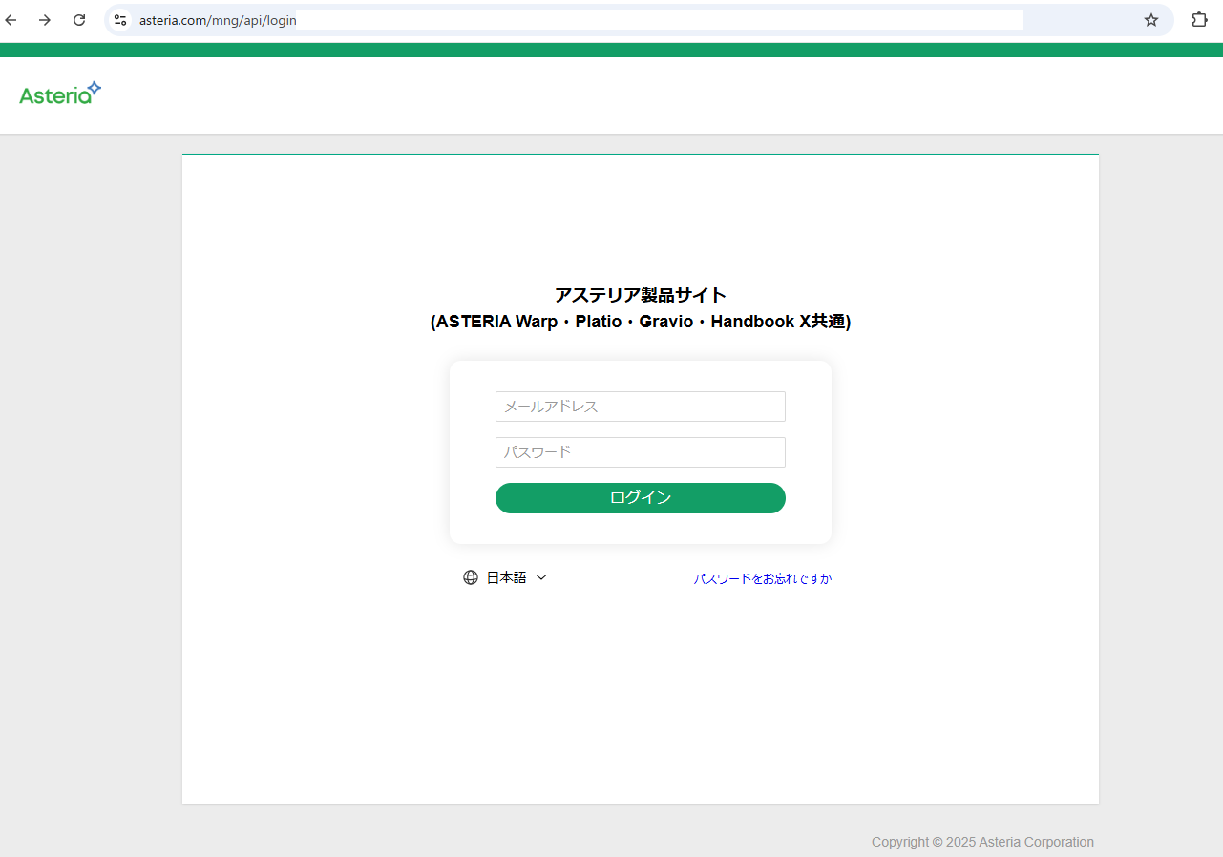Viewport: 1223px width, 857px height.
Task: Reload the page with the refresh icon
Action: [79, 20]
